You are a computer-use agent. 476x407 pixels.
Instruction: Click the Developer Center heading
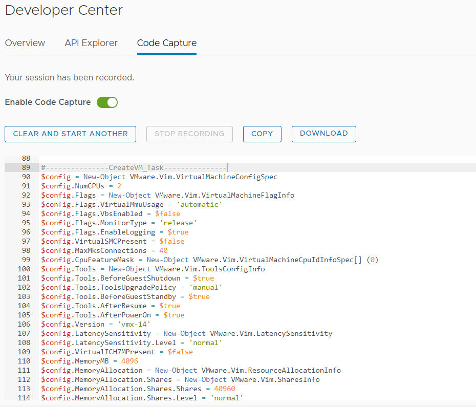point(64,10)
